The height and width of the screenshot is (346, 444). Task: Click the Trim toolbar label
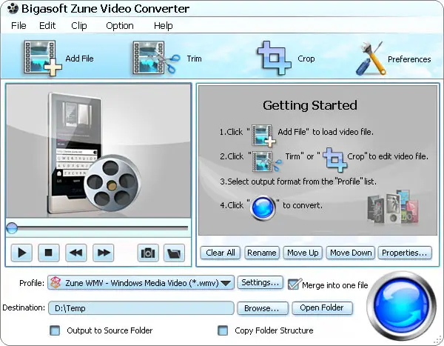coord(194,59)
